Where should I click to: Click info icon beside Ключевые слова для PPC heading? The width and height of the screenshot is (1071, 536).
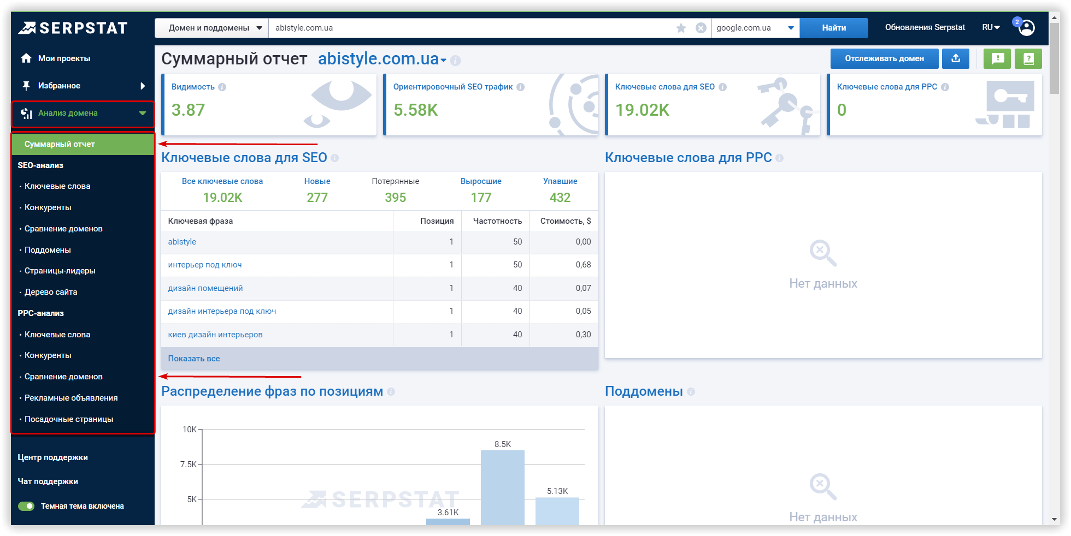coord(779,158)
